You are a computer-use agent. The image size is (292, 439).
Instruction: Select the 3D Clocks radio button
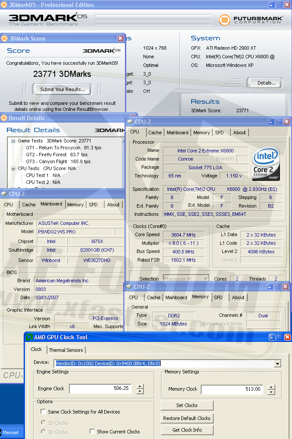[43, 432]
